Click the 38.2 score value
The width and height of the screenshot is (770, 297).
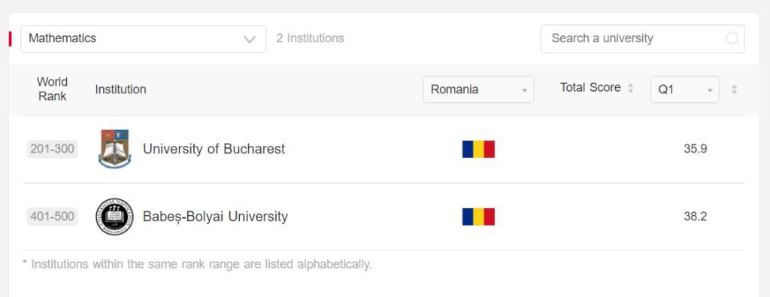(695, 217)
